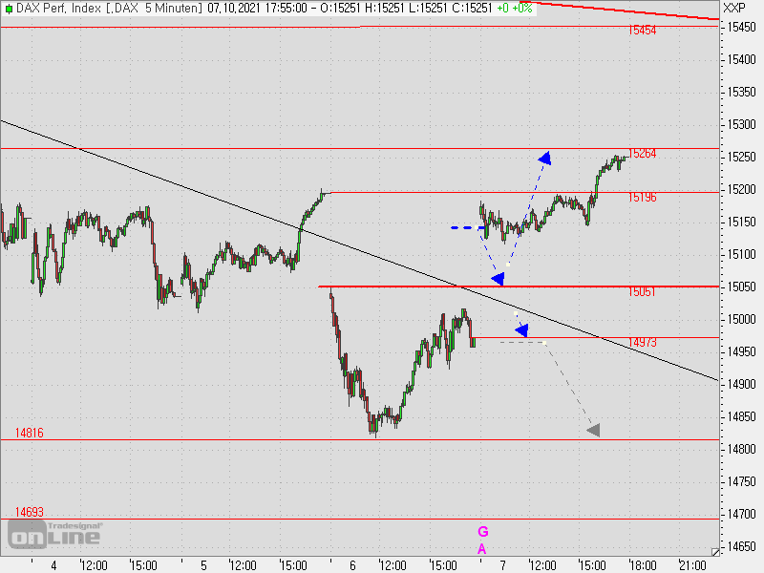Image resolution: width=764 pixels, height=573 pixels.
Task: Expand the 5 Minuten interval selector
Action: pos(172,10)
